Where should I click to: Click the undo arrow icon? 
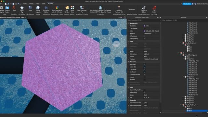[x=19, y=4]
